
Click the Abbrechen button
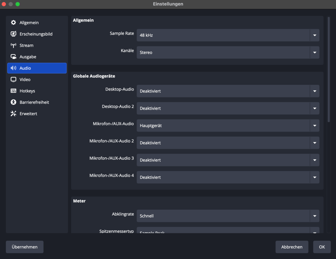(292, 247)
